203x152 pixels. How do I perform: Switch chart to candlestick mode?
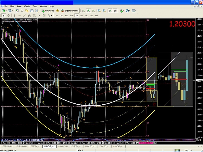[89, 11]
